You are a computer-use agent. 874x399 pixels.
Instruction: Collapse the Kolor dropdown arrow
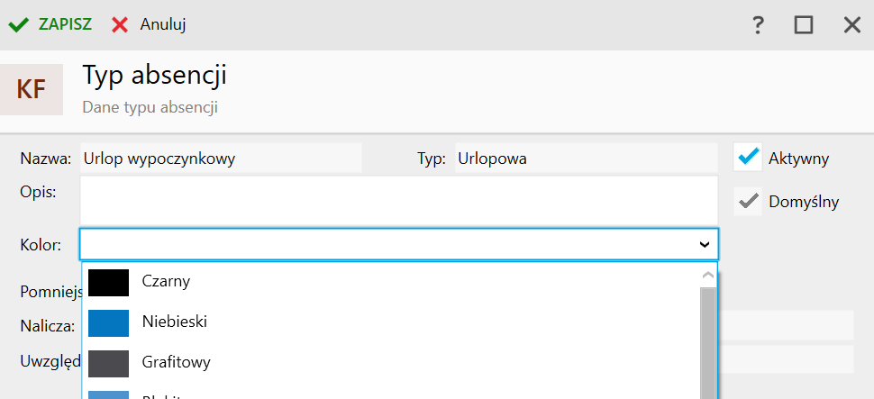[x=704, y=244]
